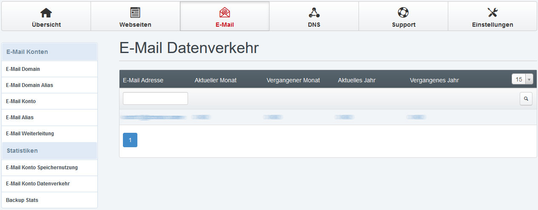538x210 pixels.
Task: Click the Support lifebuoy icon
Action: (x=403, y=13)
